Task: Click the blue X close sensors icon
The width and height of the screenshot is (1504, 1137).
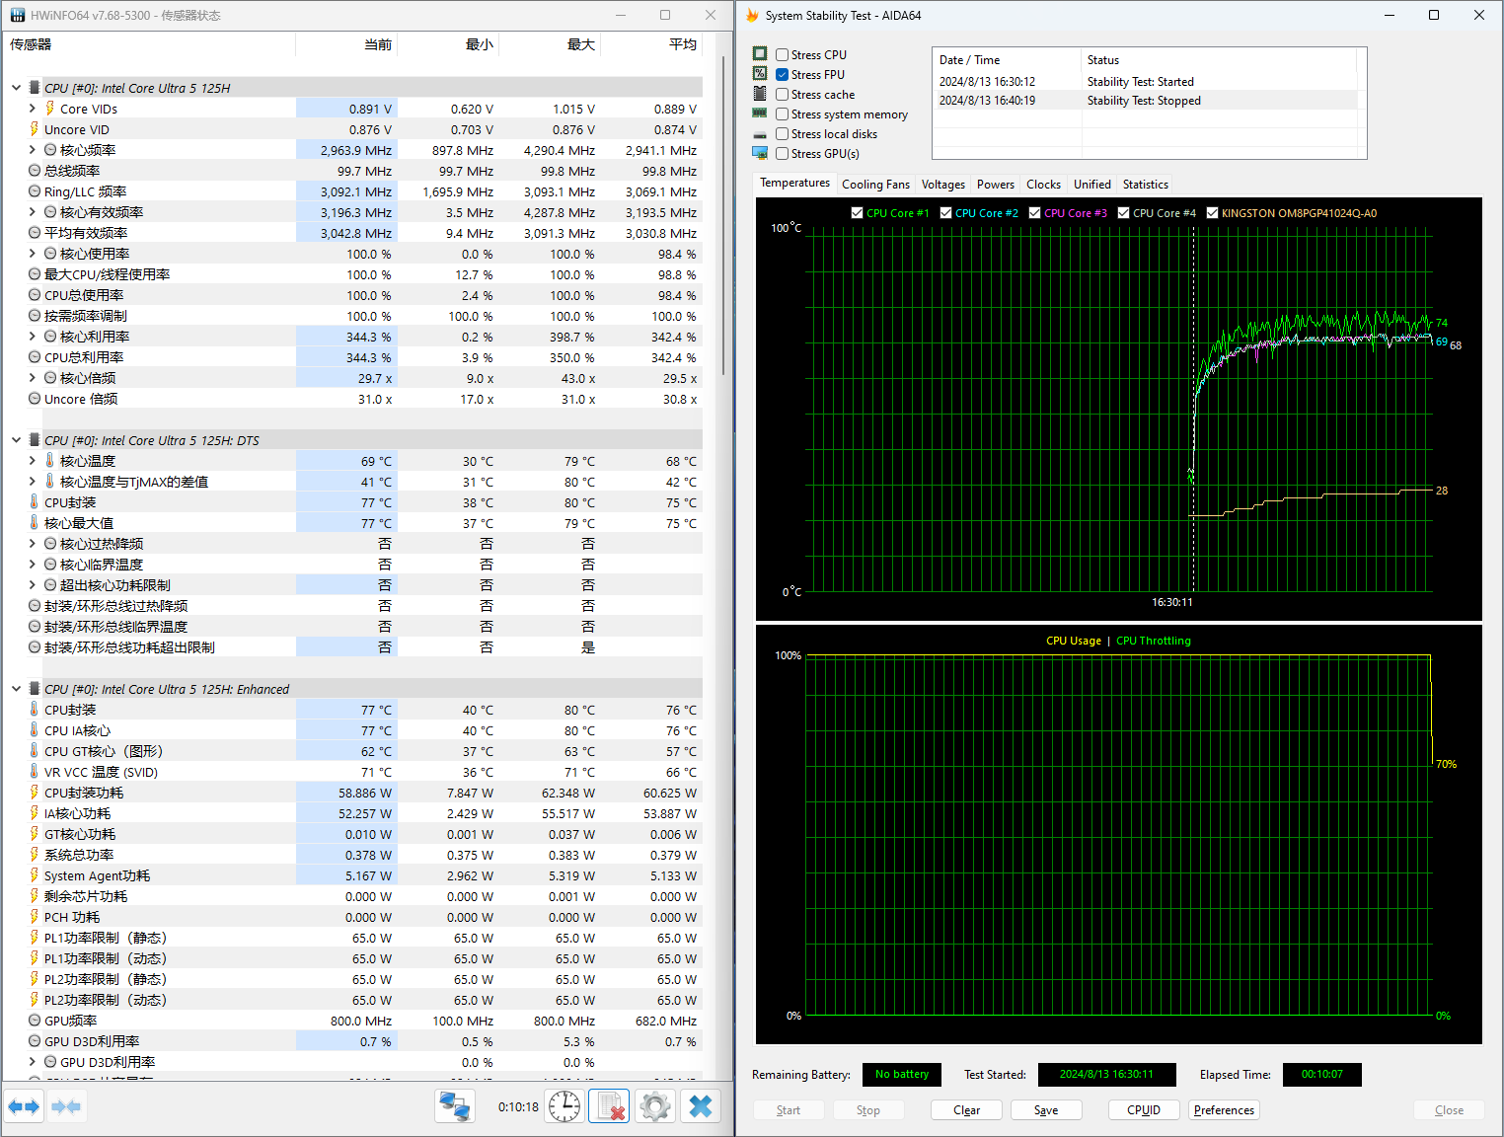Action: coord(700,1106)
